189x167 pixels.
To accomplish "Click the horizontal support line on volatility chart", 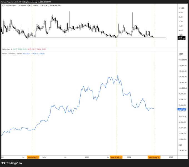I will click(x=96, y=38).
